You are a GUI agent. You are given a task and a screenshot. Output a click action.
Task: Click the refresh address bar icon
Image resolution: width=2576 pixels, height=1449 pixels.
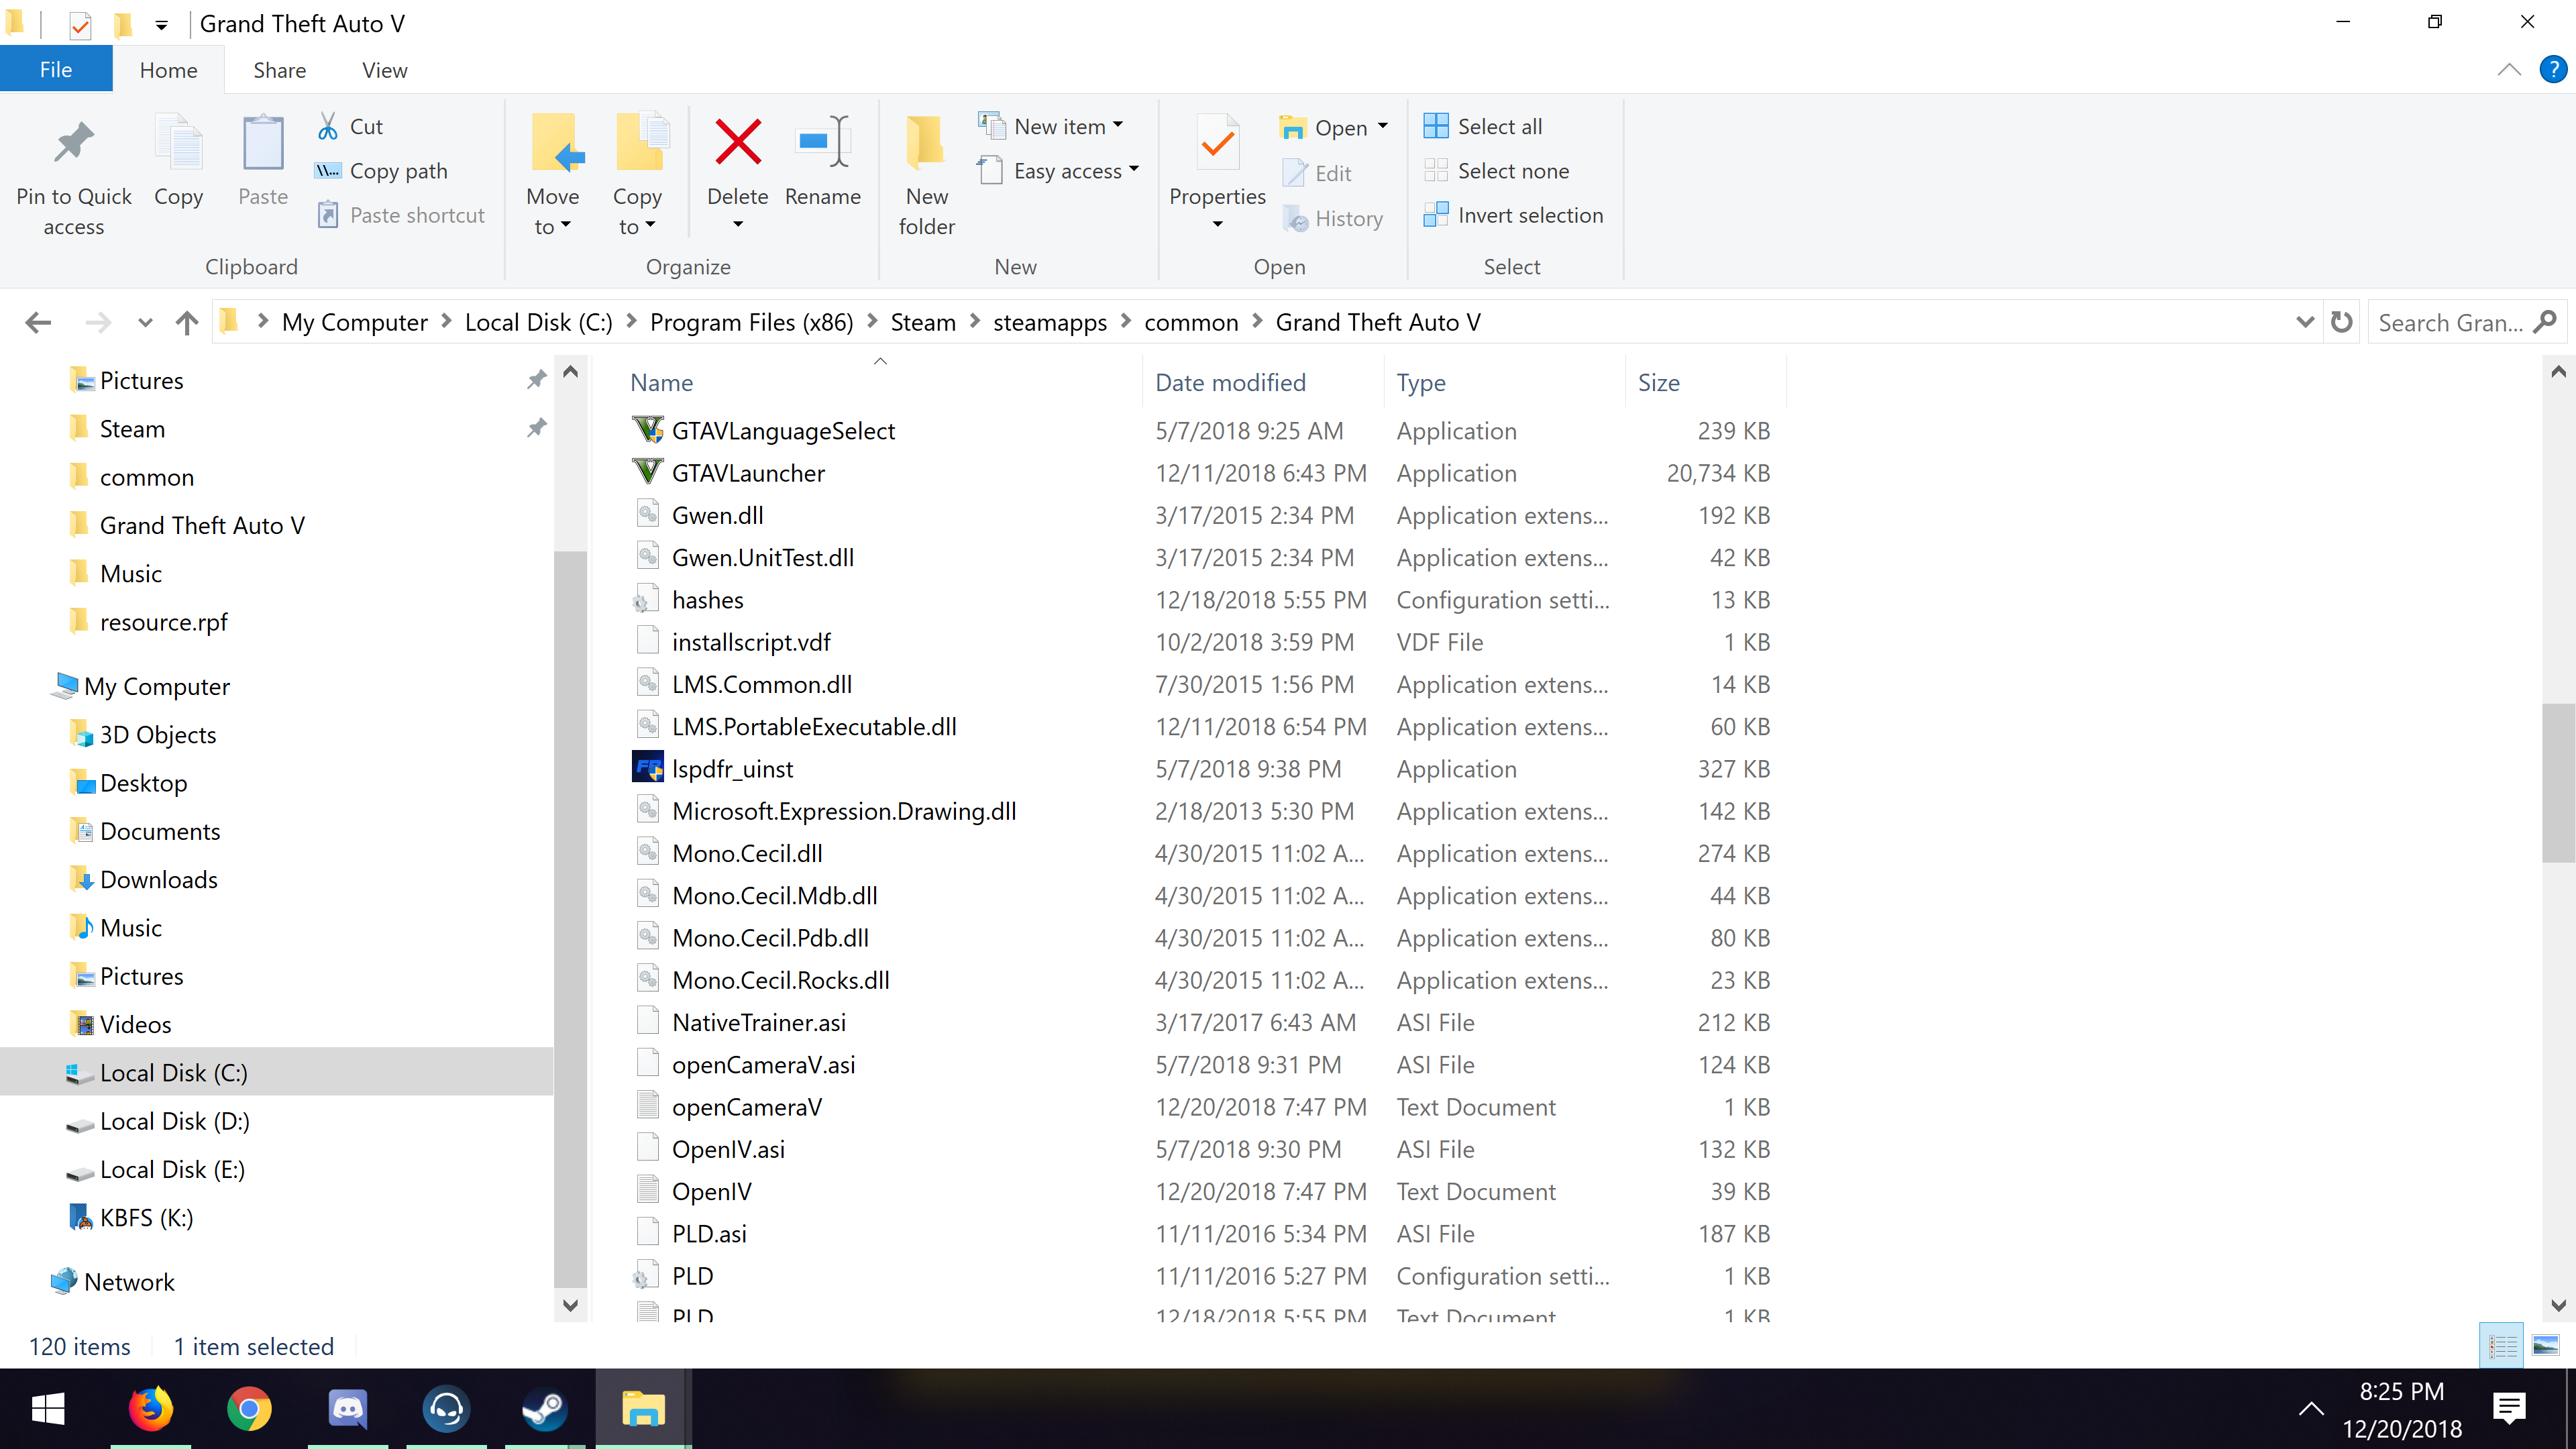pos(2341,322)
